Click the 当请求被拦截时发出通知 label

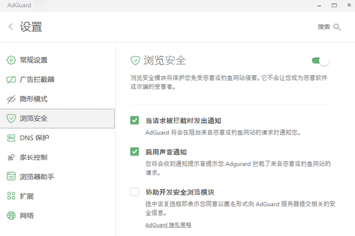(x=183, y=121)
